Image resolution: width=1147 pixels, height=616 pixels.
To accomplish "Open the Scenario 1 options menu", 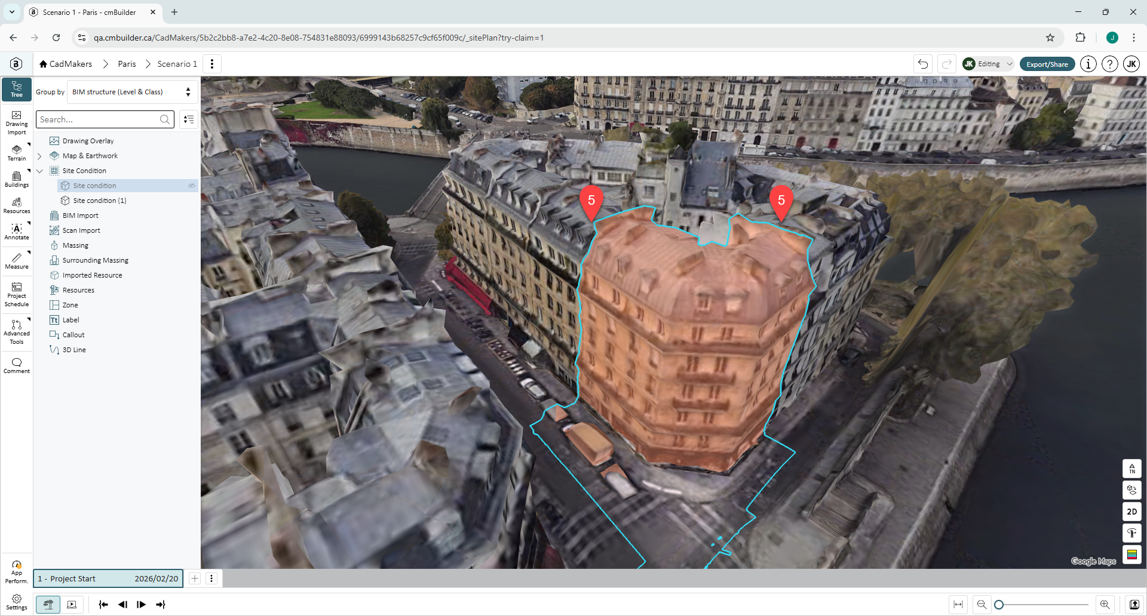I will coord(212,64).
